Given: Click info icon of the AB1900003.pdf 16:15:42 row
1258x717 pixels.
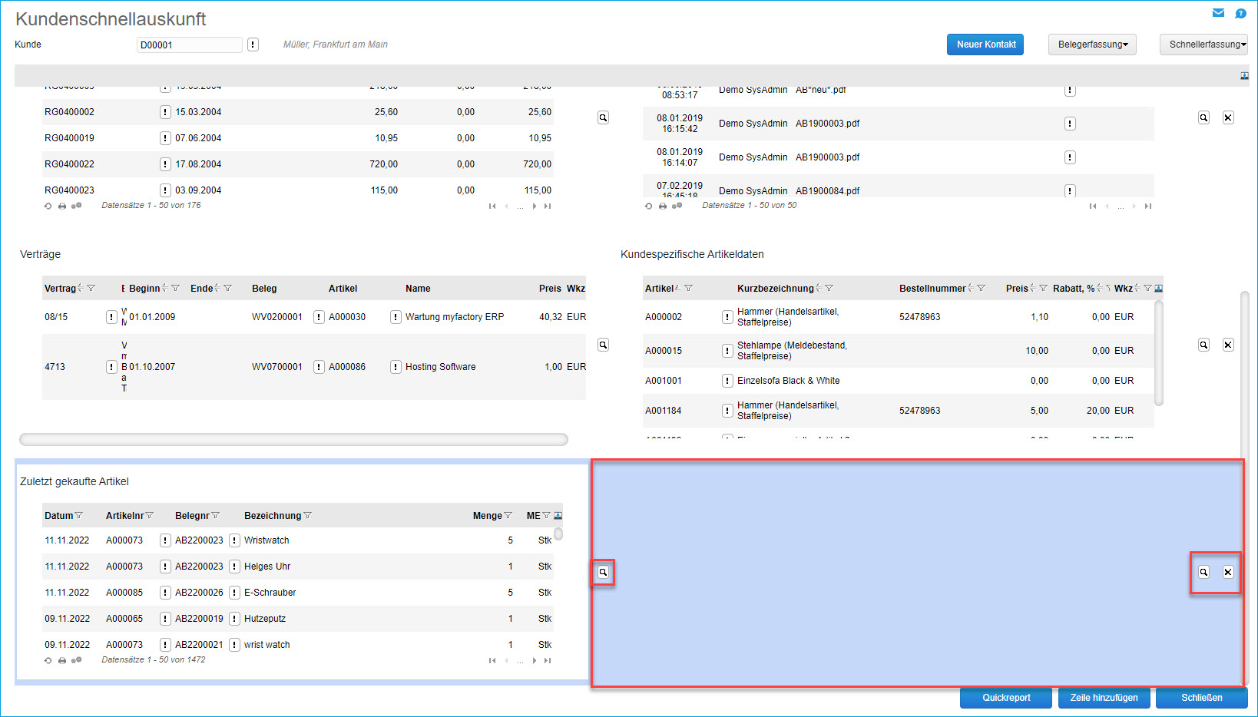Looking at the screenshot, I should point(1070,124).
